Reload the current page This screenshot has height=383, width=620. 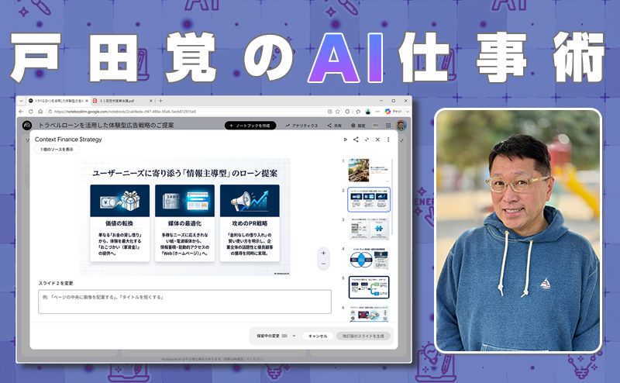30,112
